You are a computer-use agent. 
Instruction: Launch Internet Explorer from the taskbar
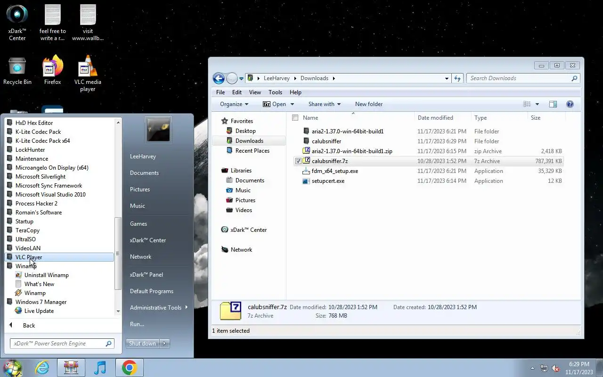pos(42,368)
